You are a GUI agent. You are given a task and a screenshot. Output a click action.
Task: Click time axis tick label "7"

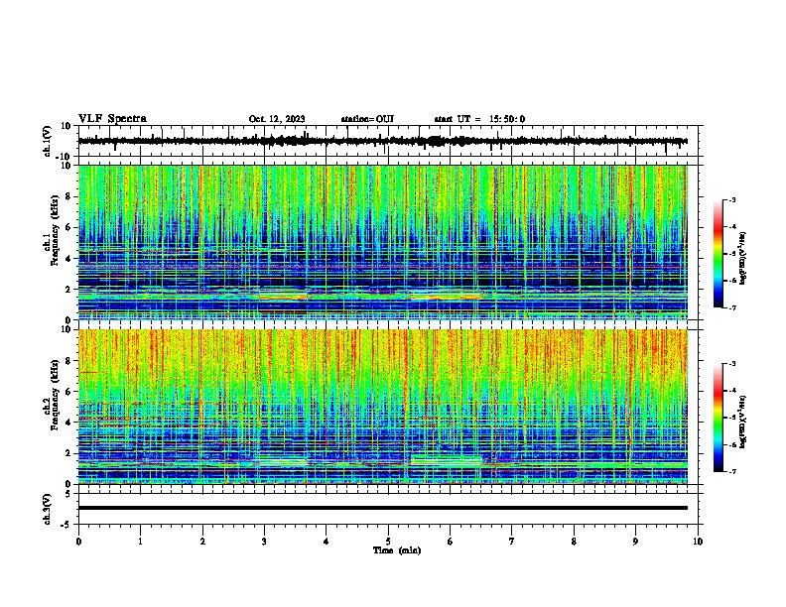tap(512, 542)
